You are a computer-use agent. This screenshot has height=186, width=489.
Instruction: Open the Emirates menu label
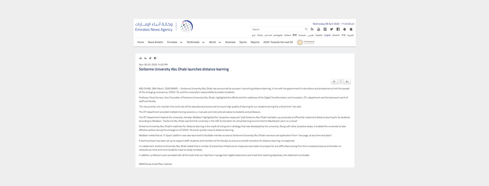click(172, 42)
